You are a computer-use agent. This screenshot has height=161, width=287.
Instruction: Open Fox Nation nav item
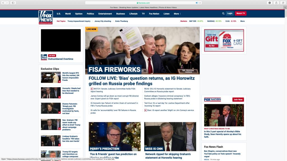click(x=154, y=14)
